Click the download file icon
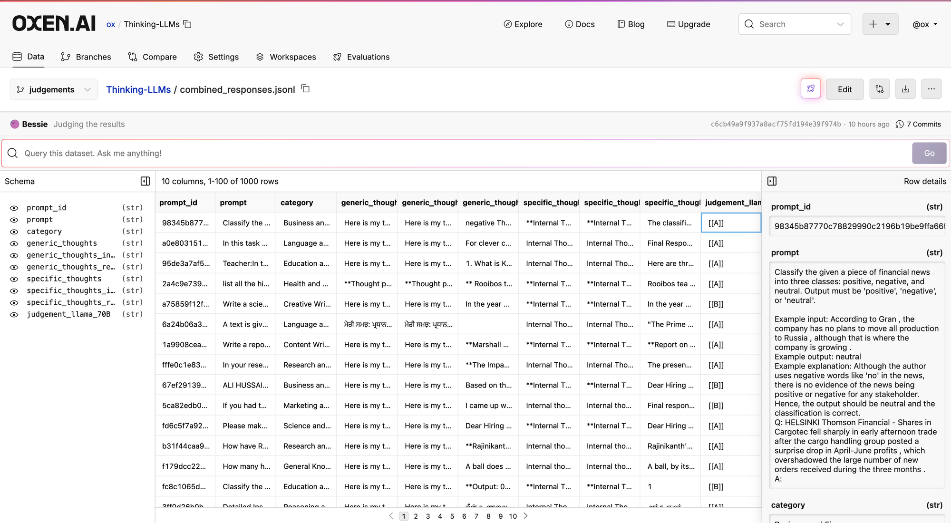The image size is (951, 523). (905, 89)
